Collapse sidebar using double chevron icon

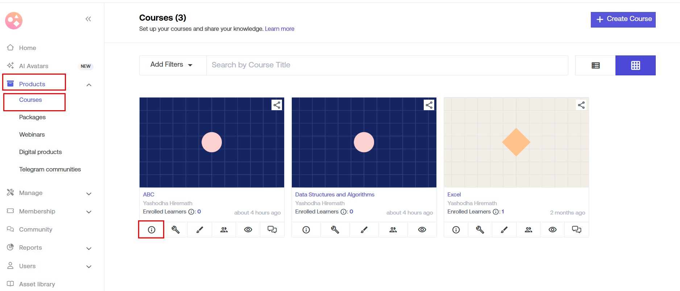[88, 19]
